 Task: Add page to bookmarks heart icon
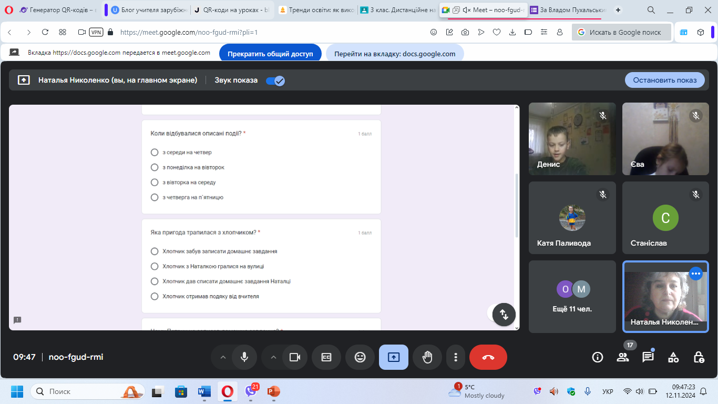point(497,32)
